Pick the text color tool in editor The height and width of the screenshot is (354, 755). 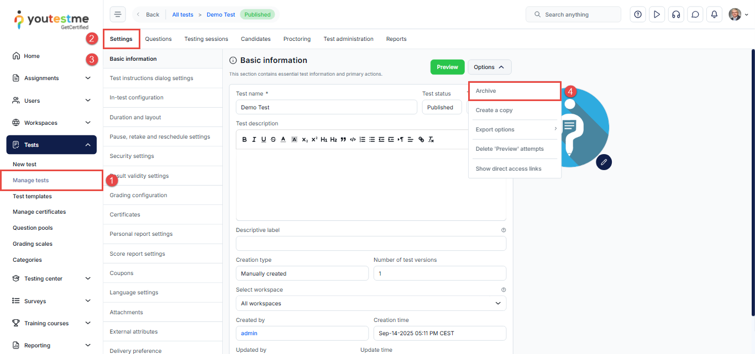point(283,140)
